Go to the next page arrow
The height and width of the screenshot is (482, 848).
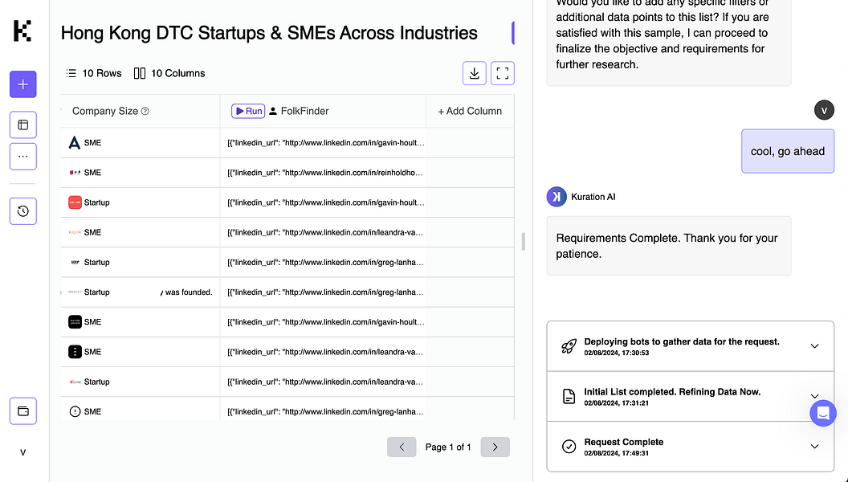[x=495, y=447]
